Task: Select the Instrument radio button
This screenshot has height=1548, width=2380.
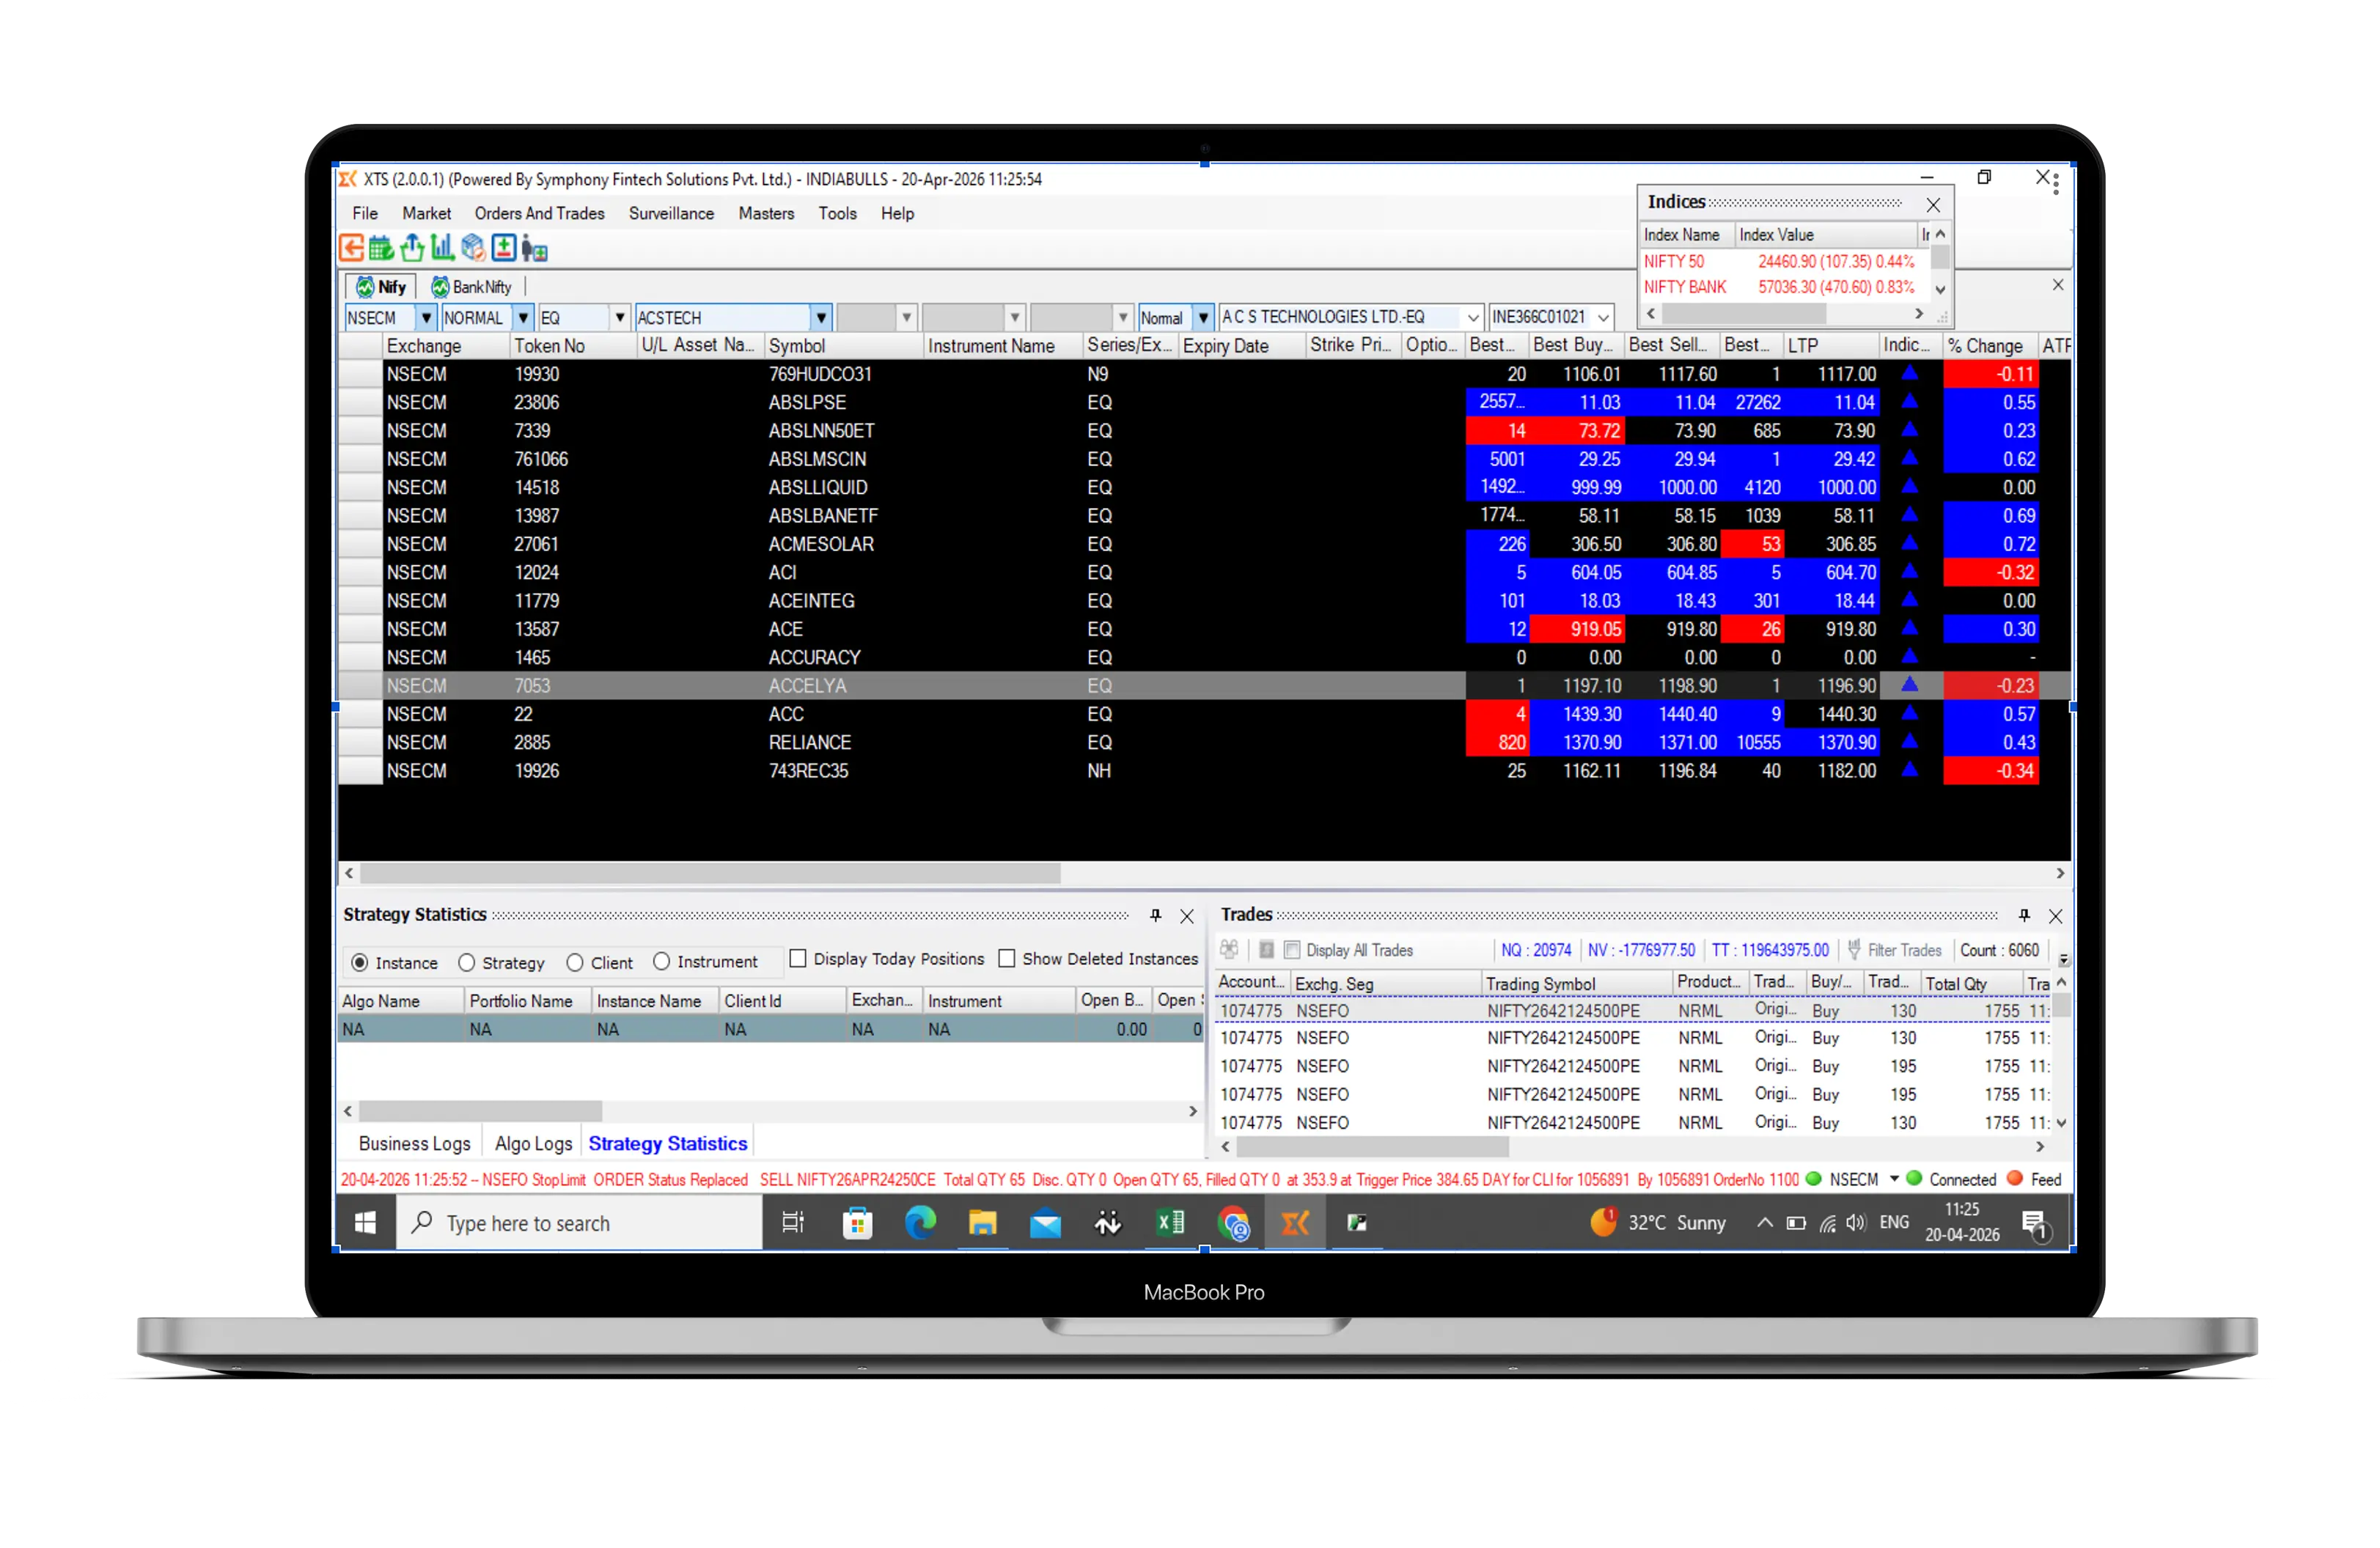Action: 661,962
